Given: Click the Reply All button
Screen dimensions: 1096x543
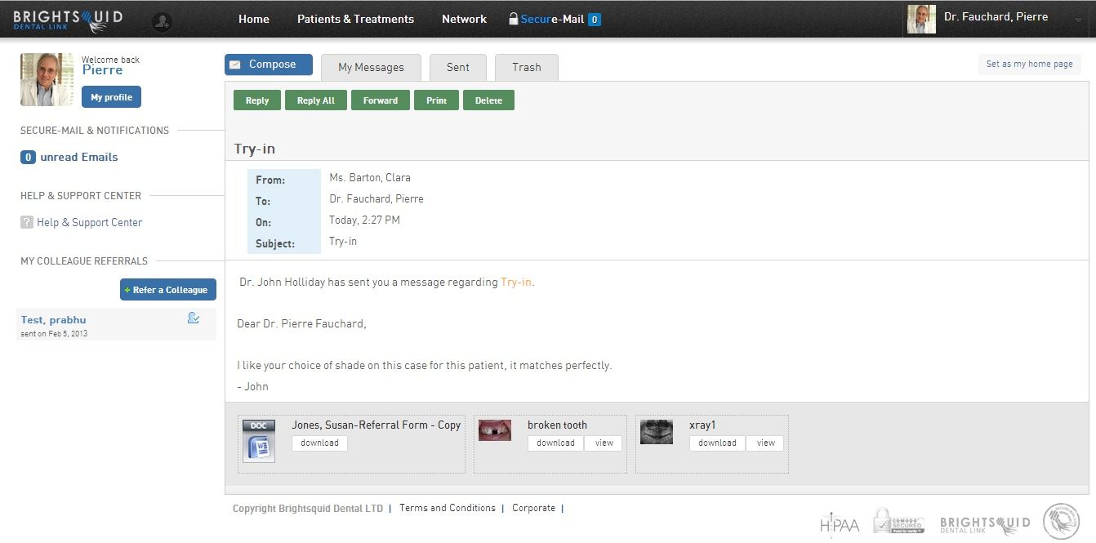Looking at the screenshot, I should tap(316, 100).
